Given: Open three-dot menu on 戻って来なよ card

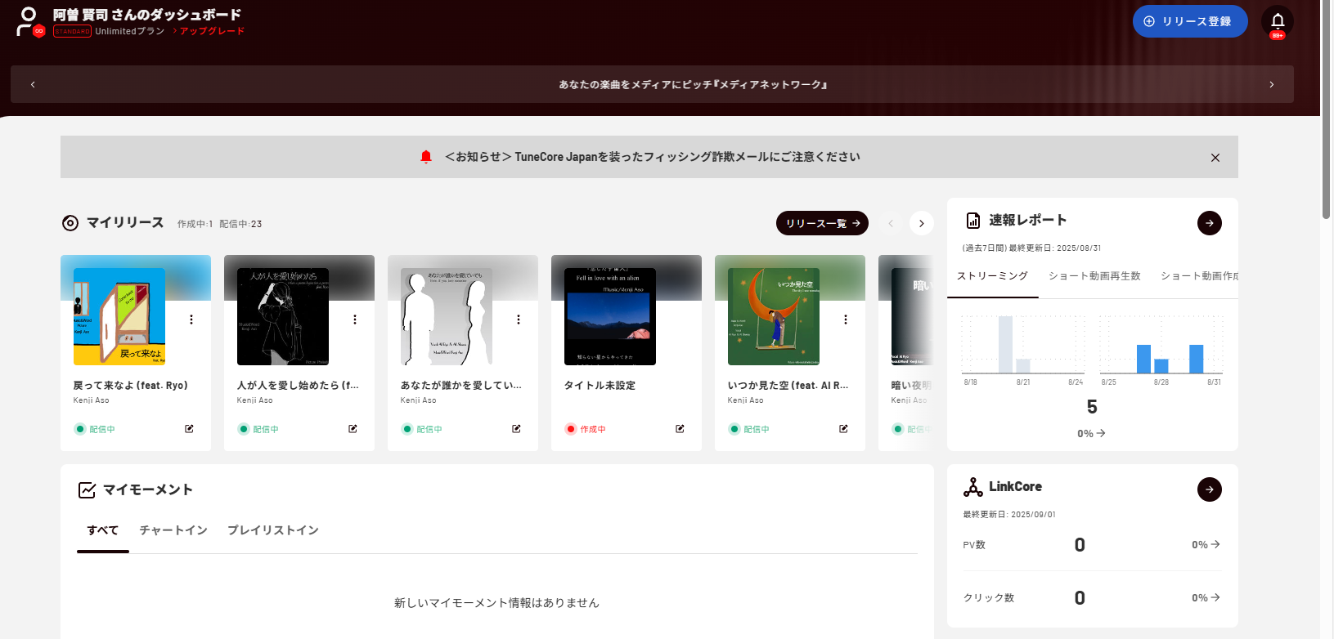Looking at the screenshot, I should (x=191, y=319).
